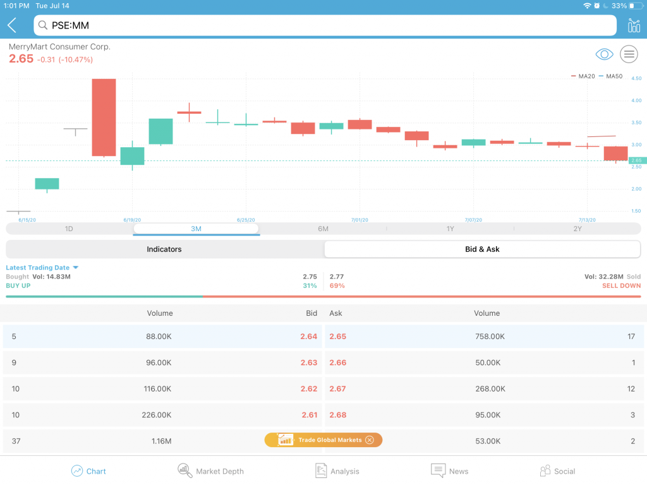Toggle the watchlist eye icon
The height and width of the screenshot is (485, 647).
(604, 54)
